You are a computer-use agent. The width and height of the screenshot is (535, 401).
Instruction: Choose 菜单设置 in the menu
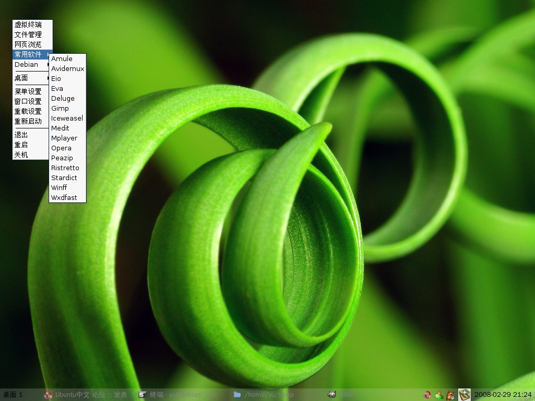[x=31, y=91]
